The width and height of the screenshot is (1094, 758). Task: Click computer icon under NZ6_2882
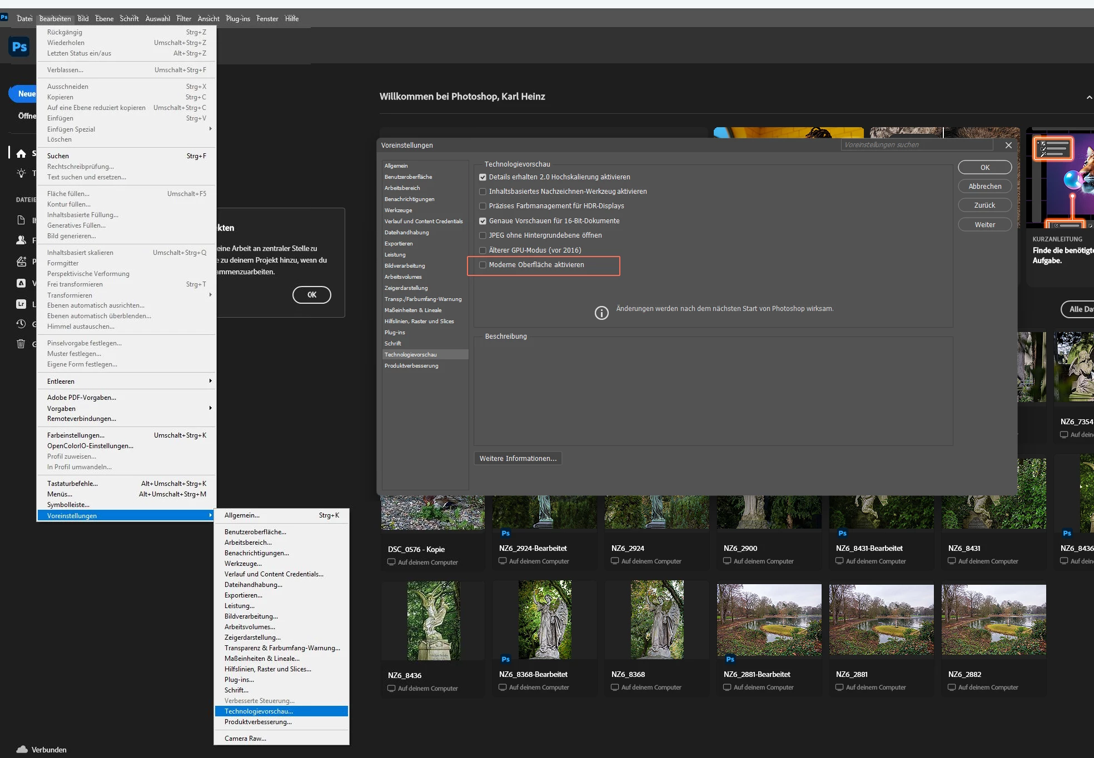(x=952, y=687)
